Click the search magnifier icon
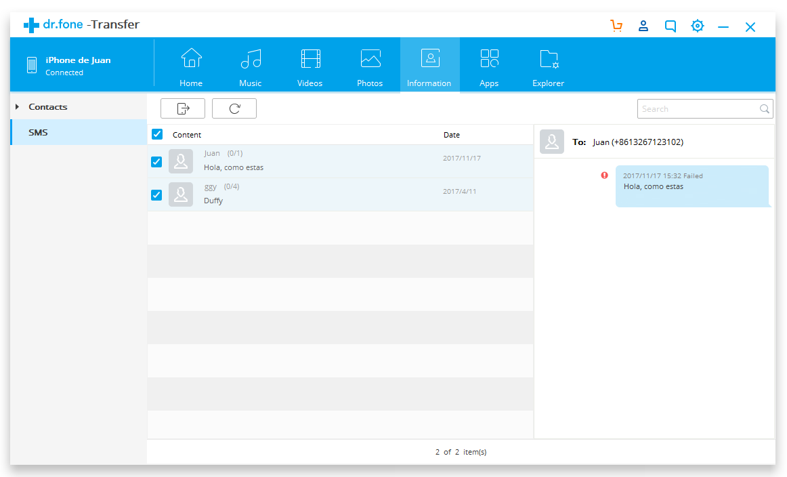This screenshot has height=477, width=787. click(764, 109)
